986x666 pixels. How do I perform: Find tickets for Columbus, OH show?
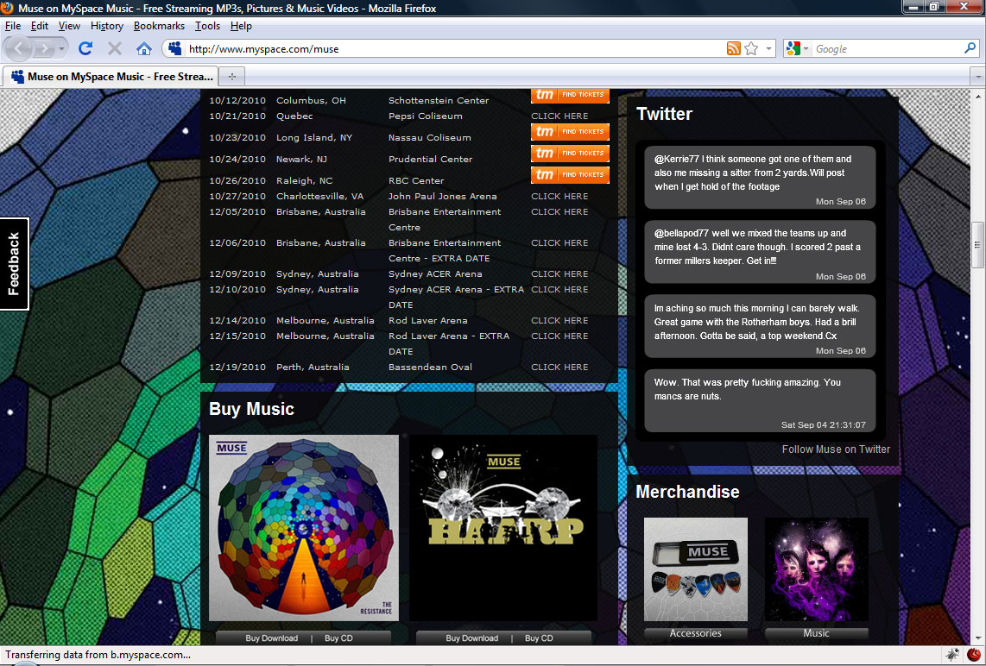571,95
